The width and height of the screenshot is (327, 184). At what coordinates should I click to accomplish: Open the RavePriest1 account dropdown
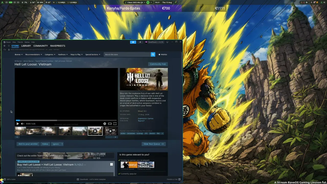(154, 42)
